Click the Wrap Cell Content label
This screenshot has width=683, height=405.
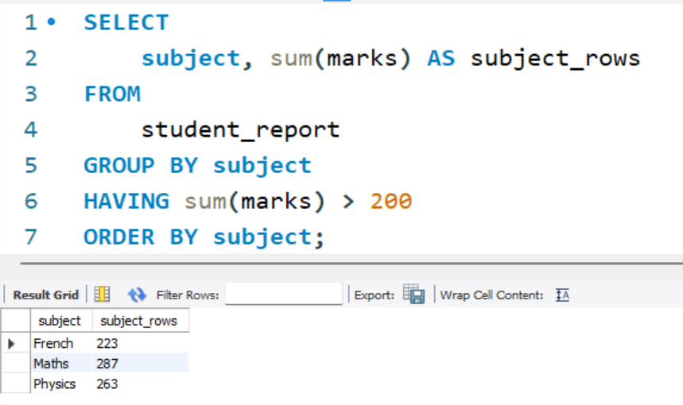pos(491,295)
